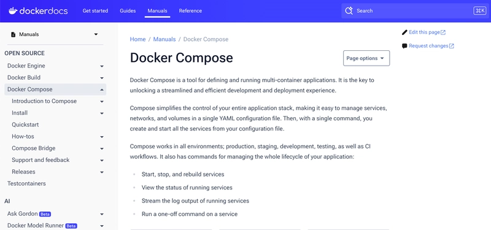Expand the Docker Engine section arrow
The width and height of the screenshot is (491, 230).
tap(102, 66)
